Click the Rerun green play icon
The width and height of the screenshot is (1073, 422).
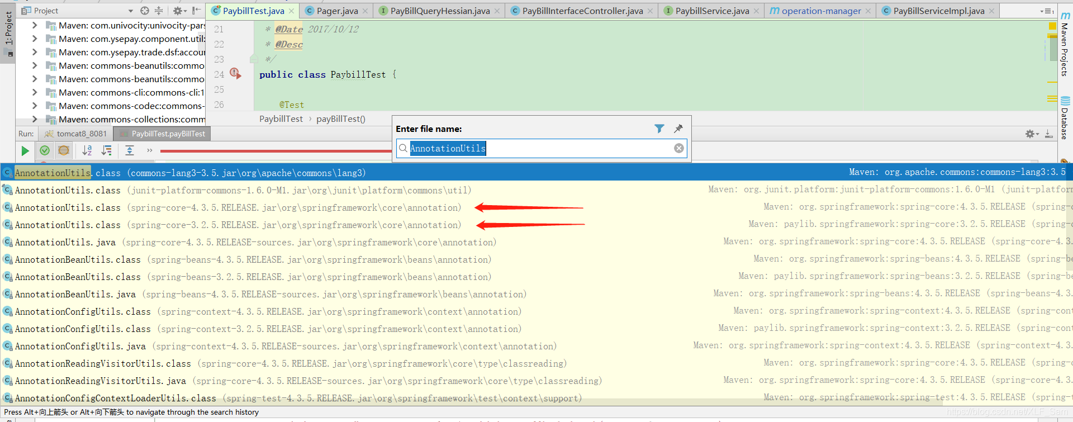pyautogui.click(x=25, y=150)
